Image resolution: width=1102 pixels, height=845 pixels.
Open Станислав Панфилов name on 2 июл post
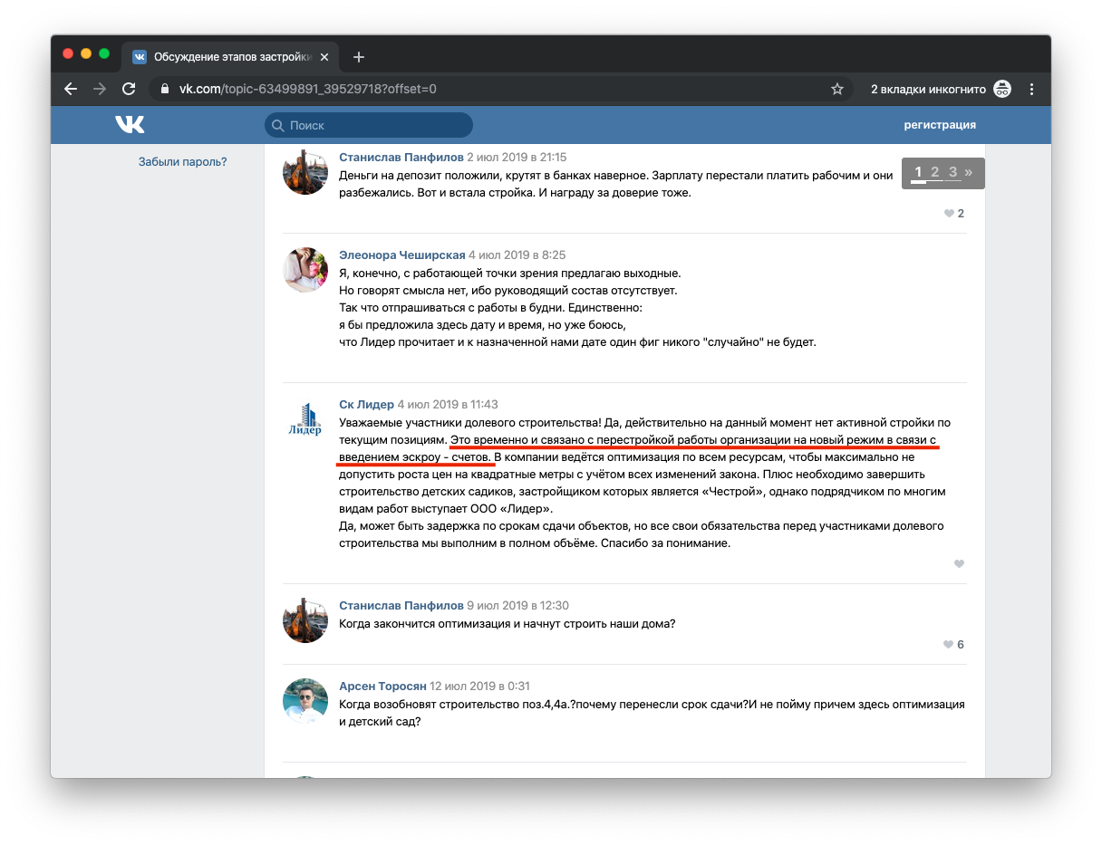[401, 158]
